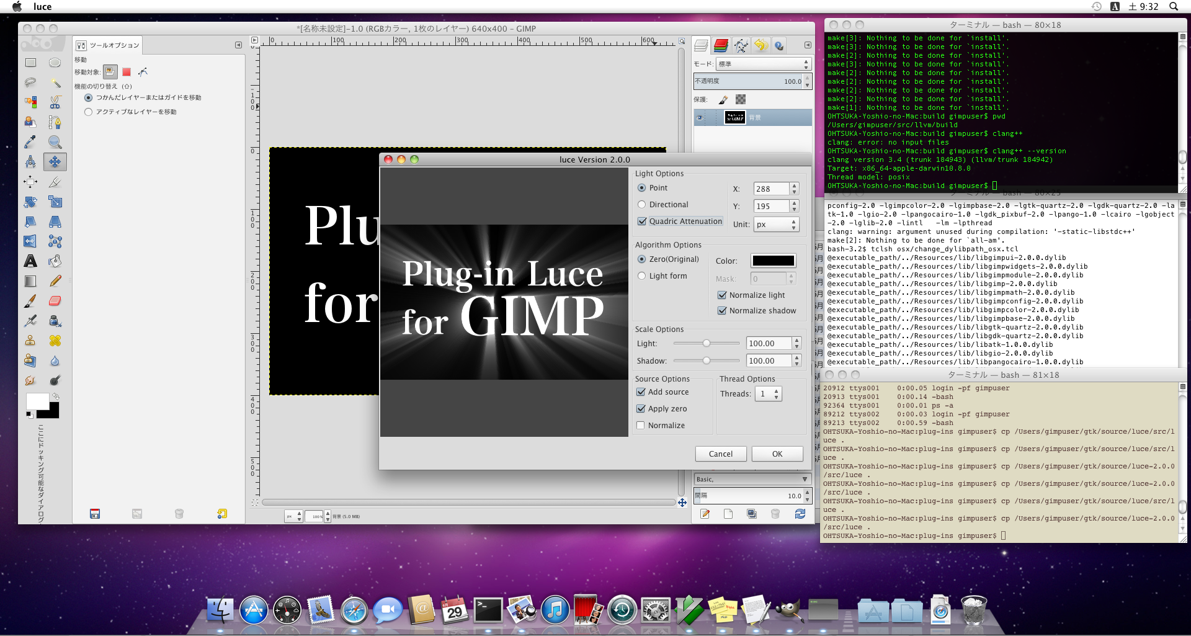
Task: Adjust the Shadow scale spinner arrows
Action: point(797,361)
